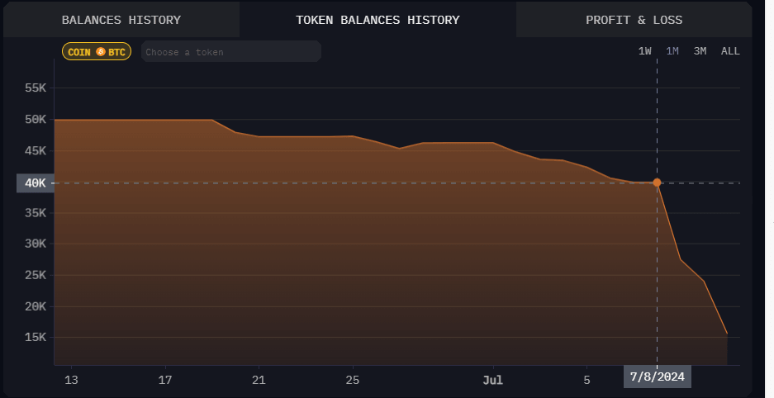Viewport: 774px width, 398px height.
Task: Show ALL time balance history
Action: pos(730,51)
